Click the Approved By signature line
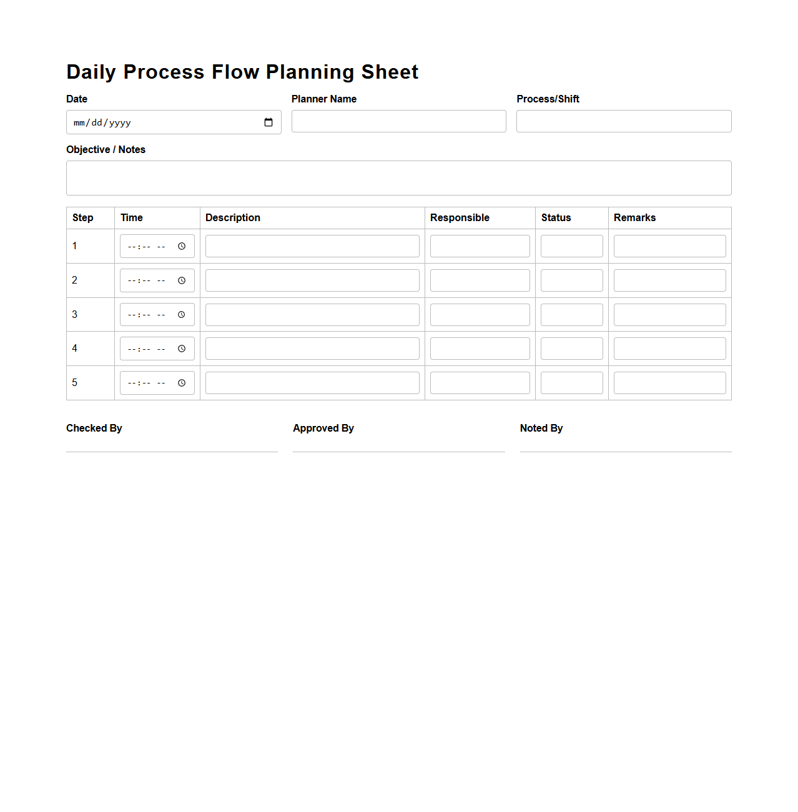The image size is (798, 812). pos(398,452)
